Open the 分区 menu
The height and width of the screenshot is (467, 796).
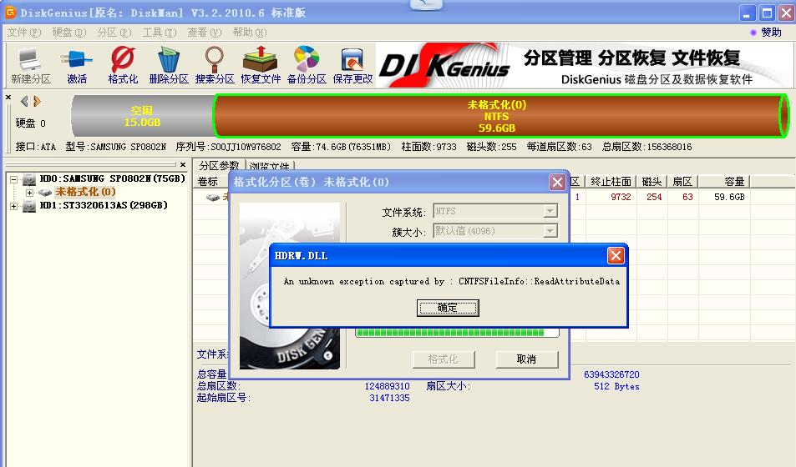tap(114, 33)
